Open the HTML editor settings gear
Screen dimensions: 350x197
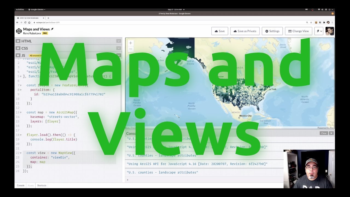click(18, 41)
